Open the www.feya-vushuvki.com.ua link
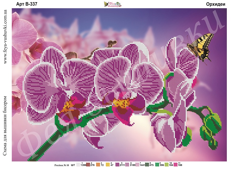Screen dimensions: 238x169 (5, 37)
